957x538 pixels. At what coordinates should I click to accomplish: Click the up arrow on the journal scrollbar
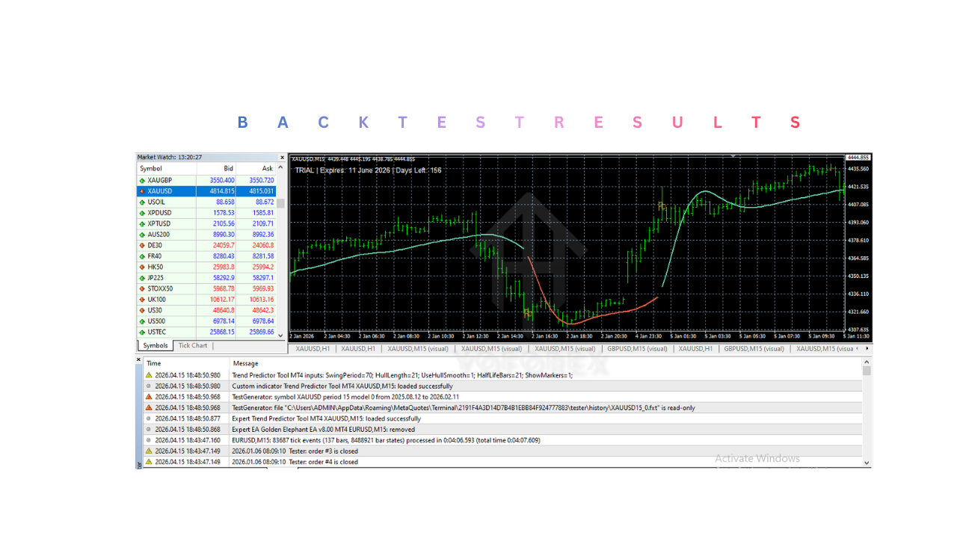(865, 363)
